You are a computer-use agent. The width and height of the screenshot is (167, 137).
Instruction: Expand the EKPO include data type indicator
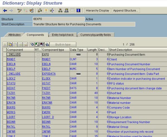pos(78,55)
